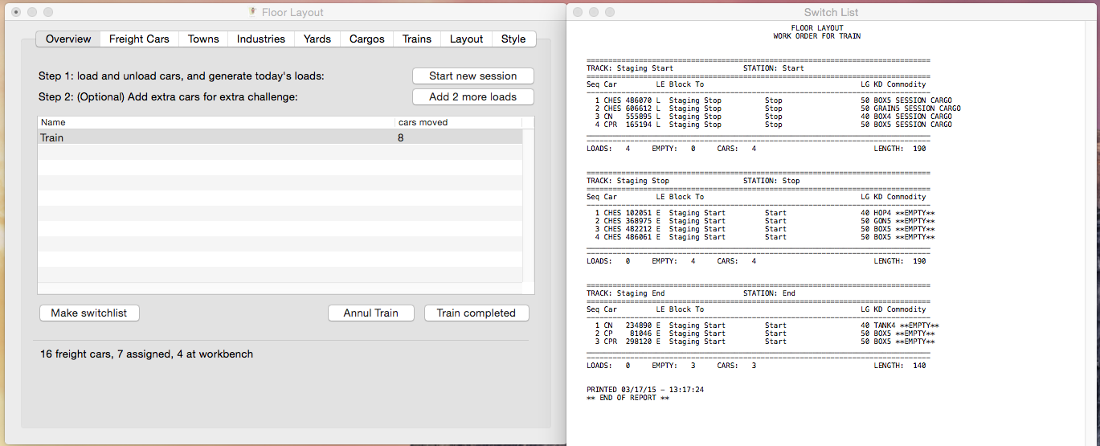Click 'WORK ORDER FOR TRAIN' heading in Switch List
The height and width of the screenshot is (446, 1100).
point(817,36)
